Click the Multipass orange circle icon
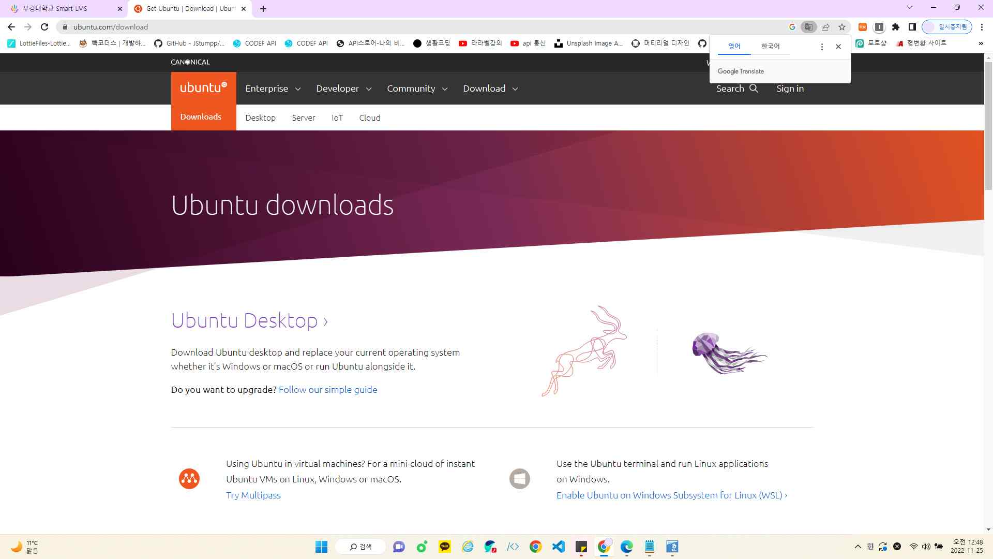The width and height of the screenshot is (993, 559). (189, 479)
